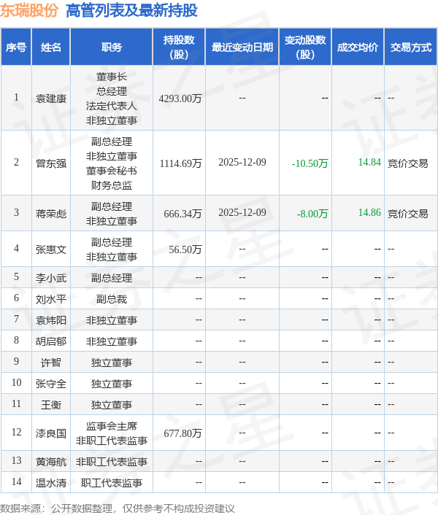Click the 成交均价 column header
The image size is (438, 515).
[358, 47]
